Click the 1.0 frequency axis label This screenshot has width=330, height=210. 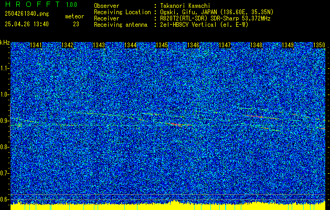[x=4, y=94]
